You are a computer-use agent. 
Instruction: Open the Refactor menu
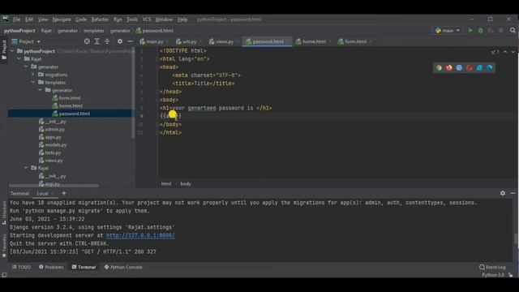(x=100, y=19)
